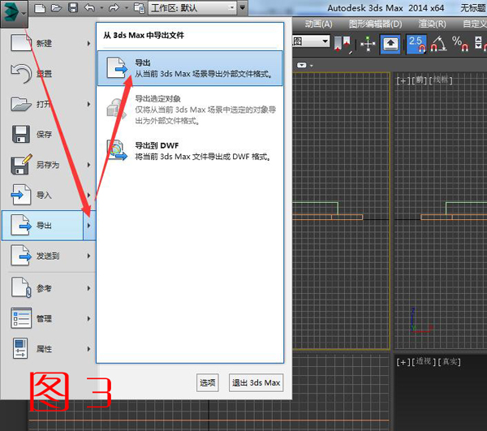Click the [真实] viewport shading label
This screenshot has height=431, width=487.
tap(449, 361)
